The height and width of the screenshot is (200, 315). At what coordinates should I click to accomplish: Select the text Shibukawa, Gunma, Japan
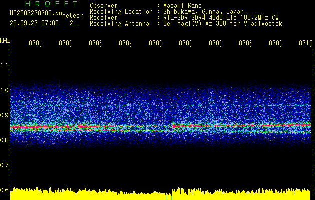pyautogui.click(x=203, y=12)
